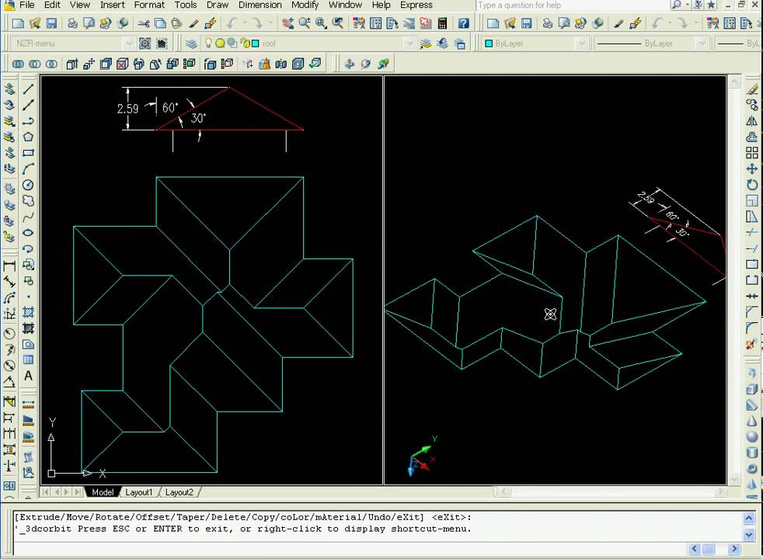Click the Layer Previous icon
Viewport: 763px width, 559px height.
(x=442, y=43)
